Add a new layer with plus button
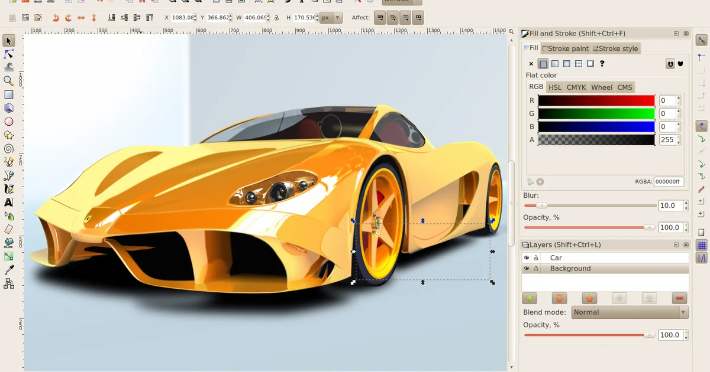The width and height of the screenshot is (710, 372). click(x=529, y=299)
